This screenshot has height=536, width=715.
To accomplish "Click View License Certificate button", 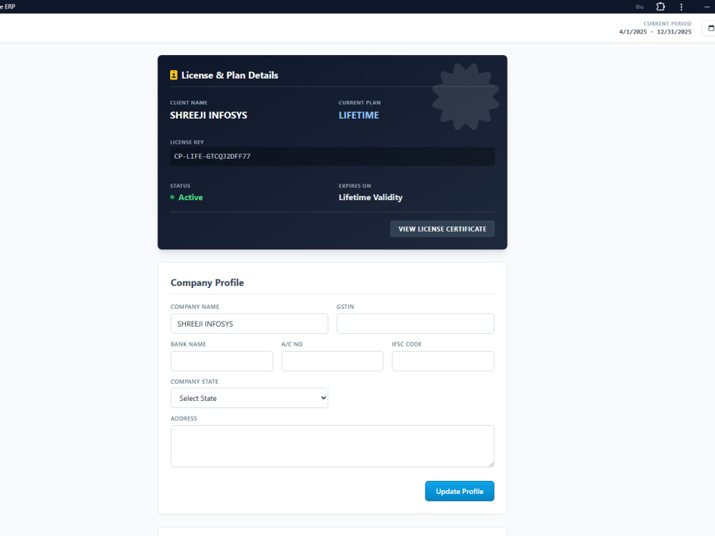I will pyautogui.click(x=443, y=229).
